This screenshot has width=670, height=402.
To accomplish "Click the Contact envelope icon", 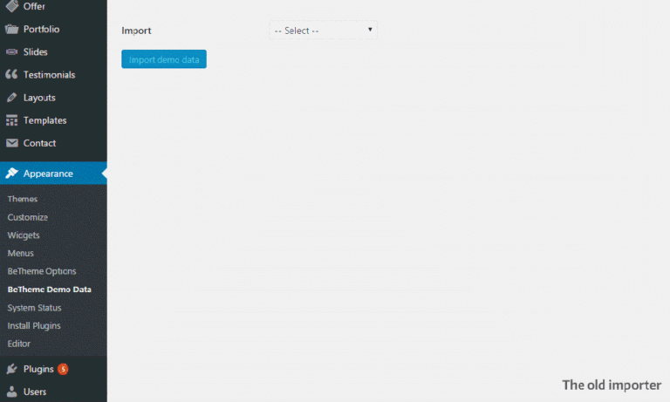I will click(x=11, y=143).
